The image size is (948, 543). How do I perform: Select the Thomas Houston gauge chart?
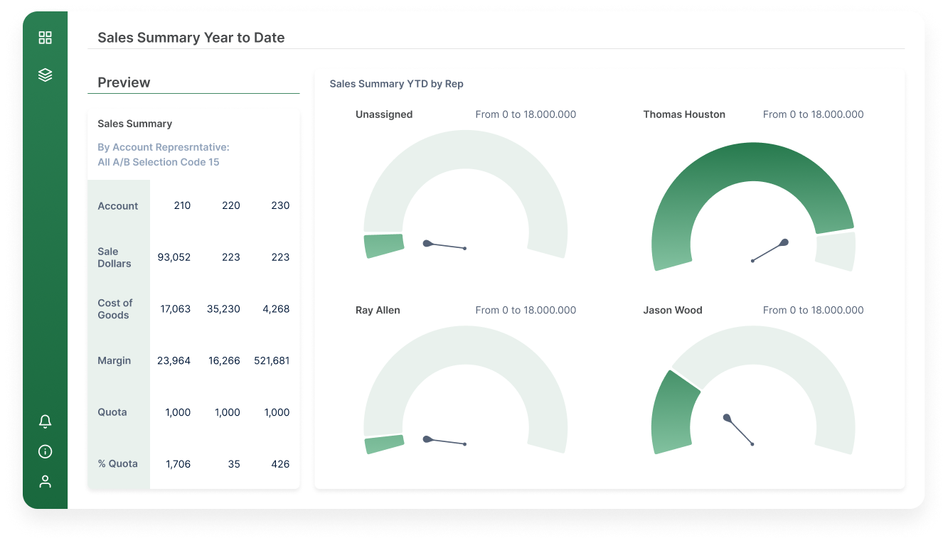754,199
